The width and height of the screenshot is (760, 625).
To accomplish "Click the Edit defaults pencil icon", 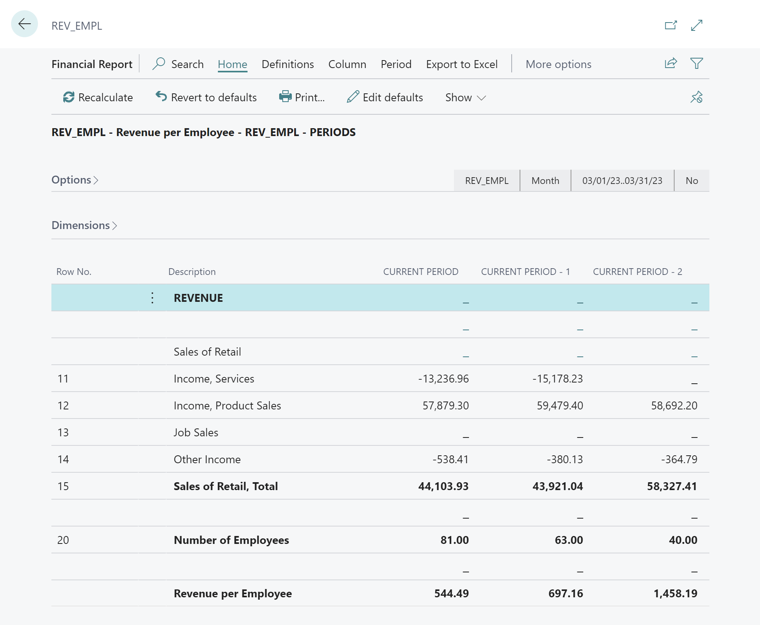I will point(352,97).
